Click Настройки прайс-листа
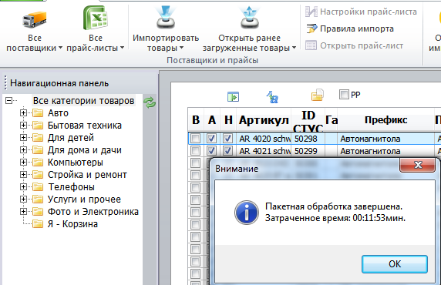The image size is (441, 285). point(369,12)
